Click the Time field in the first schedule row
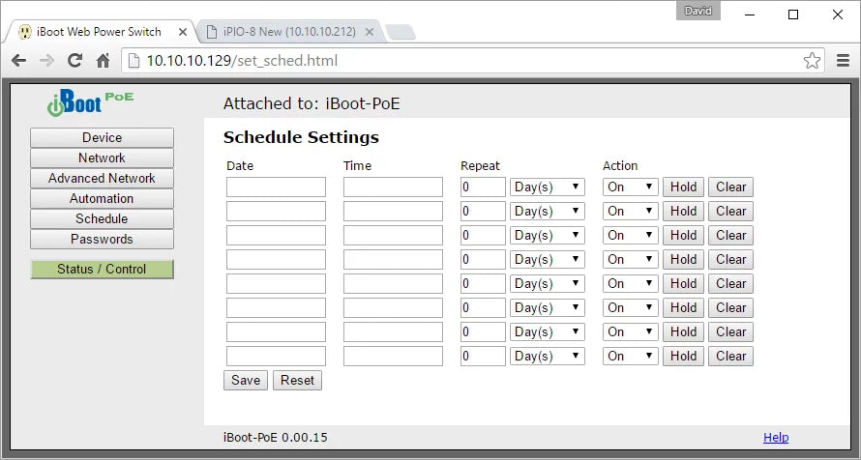 click(x=393, y=187)
